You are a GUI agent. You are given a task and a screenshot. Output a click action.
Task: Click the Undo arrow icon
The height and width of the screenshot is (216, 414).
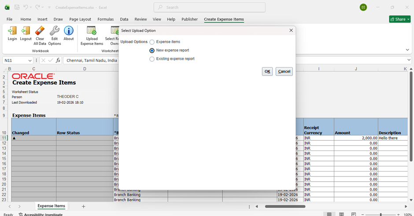pyautogui.click(x=26, y=7)
